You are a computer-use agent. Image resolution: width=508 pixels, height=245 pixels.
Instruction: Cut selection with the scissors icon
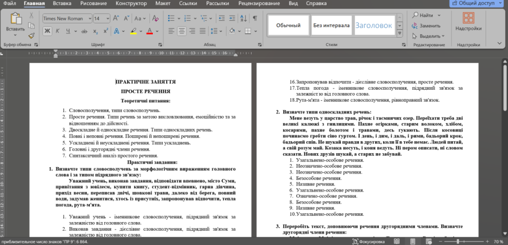[x=31, y=15]
